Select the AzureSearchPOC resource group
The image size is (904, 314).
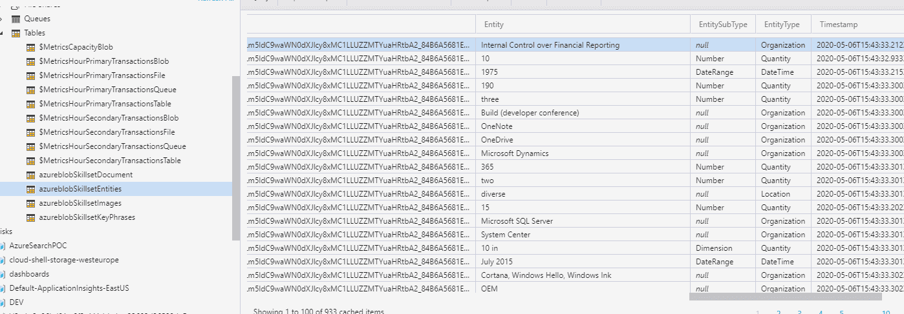[38, 246]
